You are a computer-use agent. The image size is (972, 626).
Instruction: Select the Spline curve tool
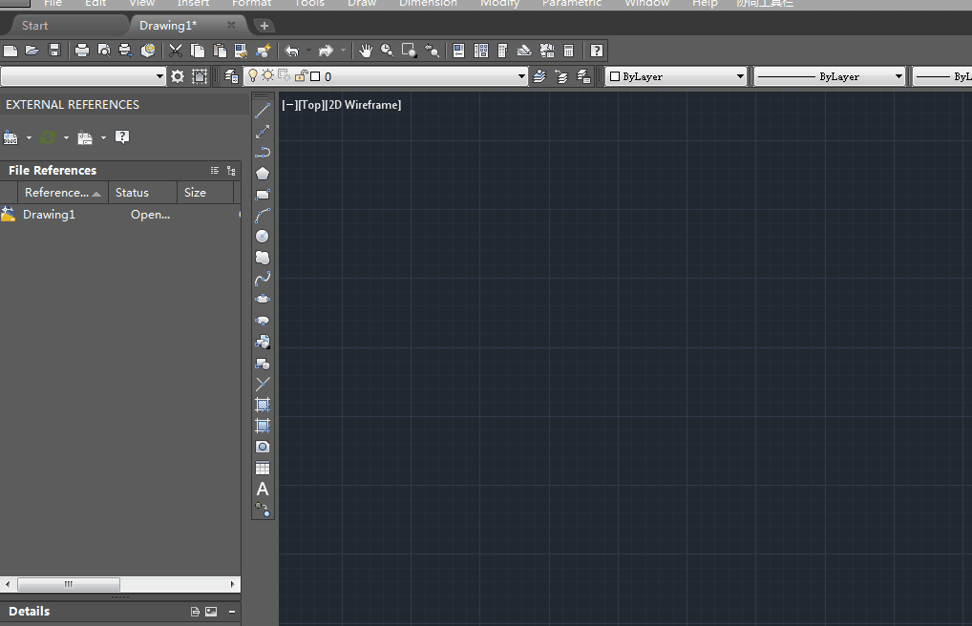(x=263, y=279)
